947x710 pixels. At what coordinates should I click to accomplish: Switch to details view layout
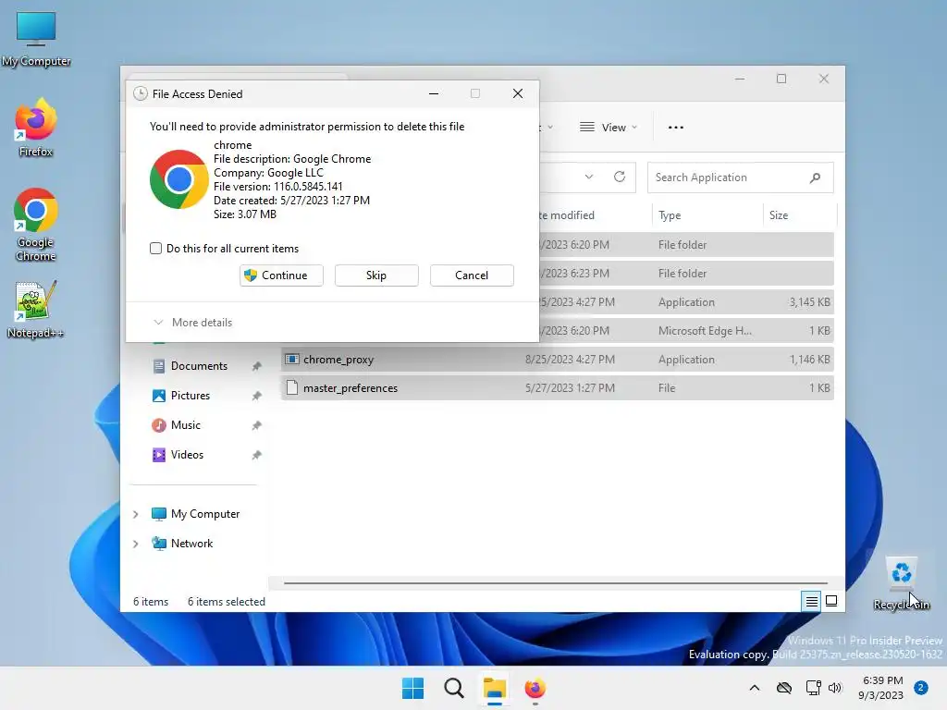pos(811,601)
